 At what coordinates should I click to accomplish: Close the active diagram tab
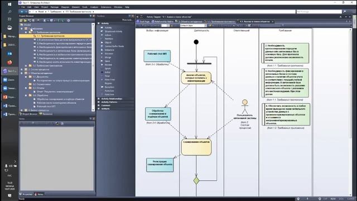273,21
